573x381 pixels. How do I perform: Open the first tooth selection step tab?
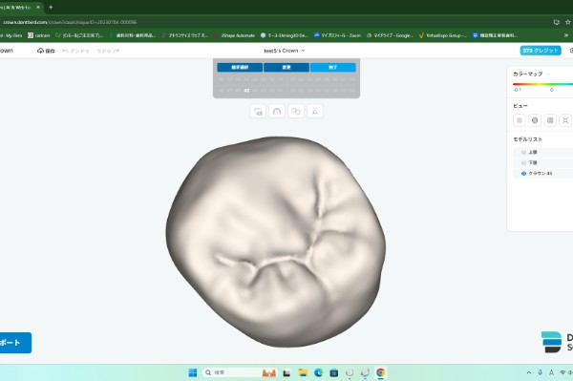(x=240, y=67)
